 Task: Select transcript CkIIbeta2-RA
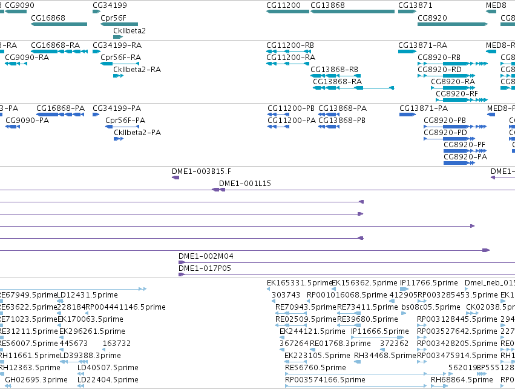click(118, 76)
